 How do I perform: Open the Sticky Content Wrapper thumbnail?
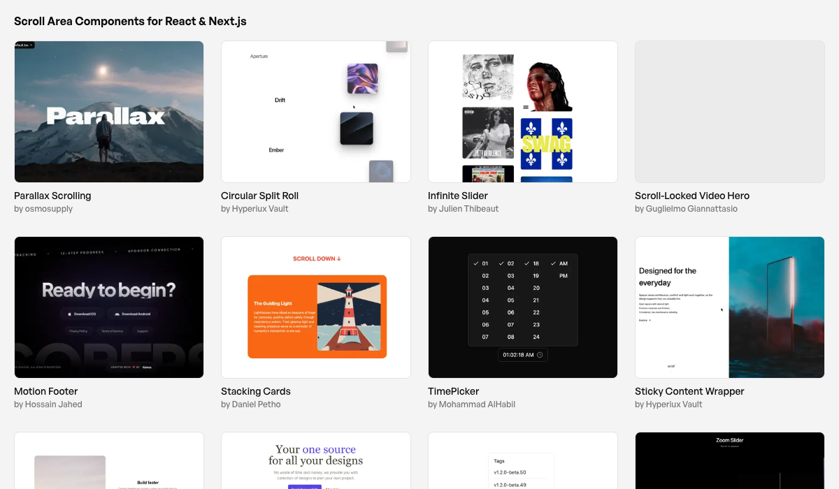730,307
